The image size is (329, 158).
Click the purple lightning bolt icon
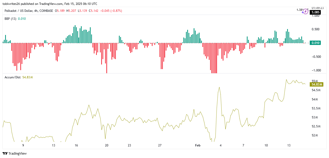(x=306, y=12)
